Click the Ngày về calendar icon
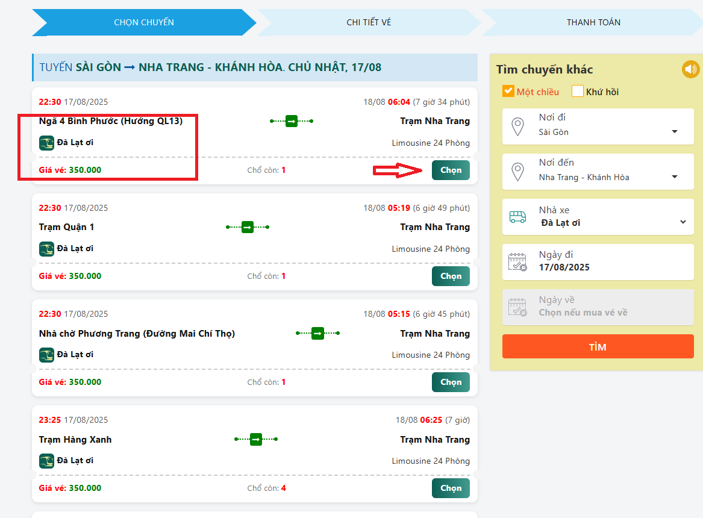703x518 pixels. (x=517, y=307)
